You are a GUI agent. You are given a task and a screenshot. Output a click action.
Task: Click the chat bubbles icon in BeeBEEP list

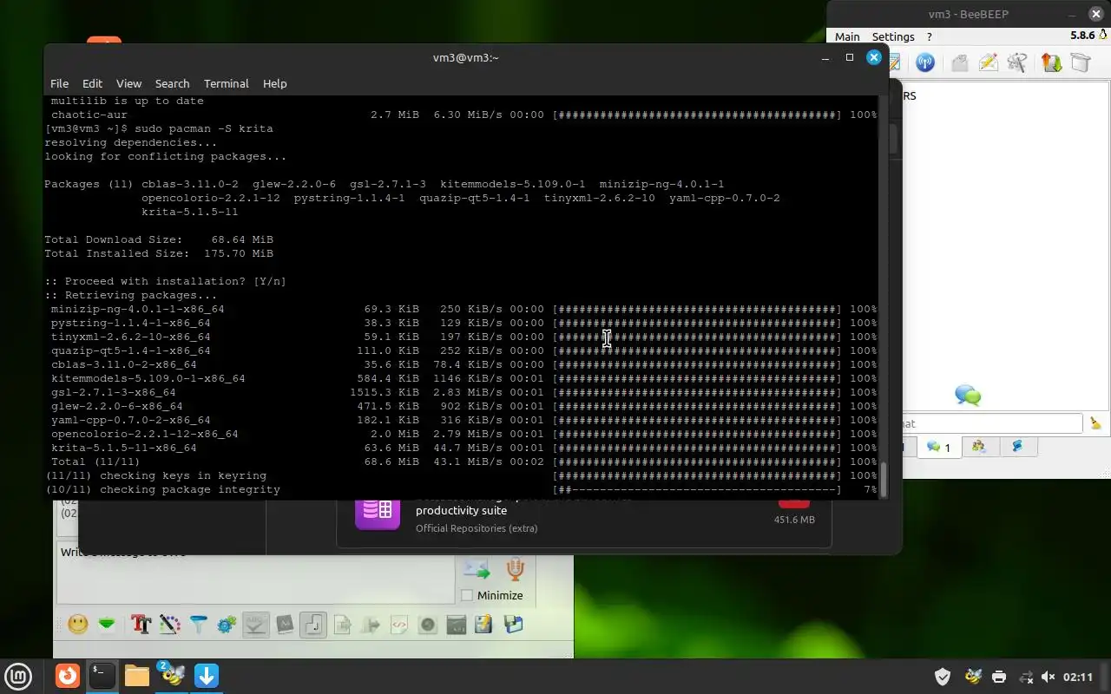968,396
